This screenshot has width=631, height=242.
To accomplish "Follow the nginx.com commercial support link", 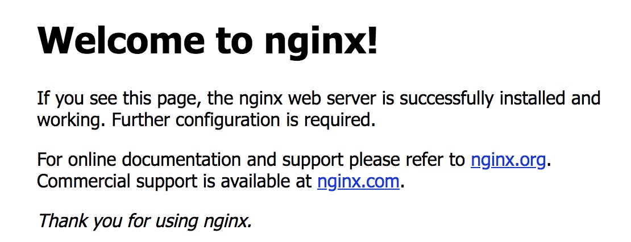I will pos(358,181).
